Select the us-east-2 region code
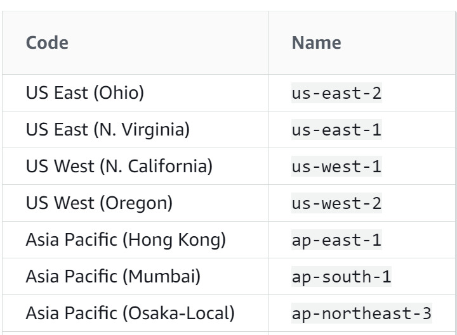Screen dimensions: 457x335 coord(336,93)
